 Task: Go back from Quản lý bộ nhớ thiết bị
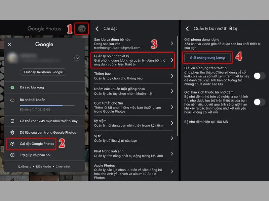point(188,29)
